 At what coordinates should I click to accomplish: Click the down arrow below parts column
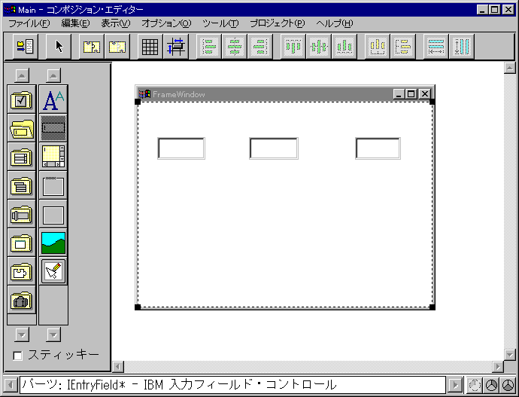[53, 334]
